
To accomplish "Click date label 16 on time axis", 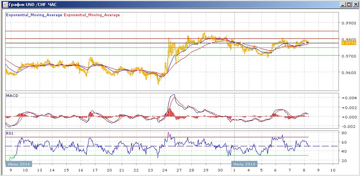I will pos(81,170).
